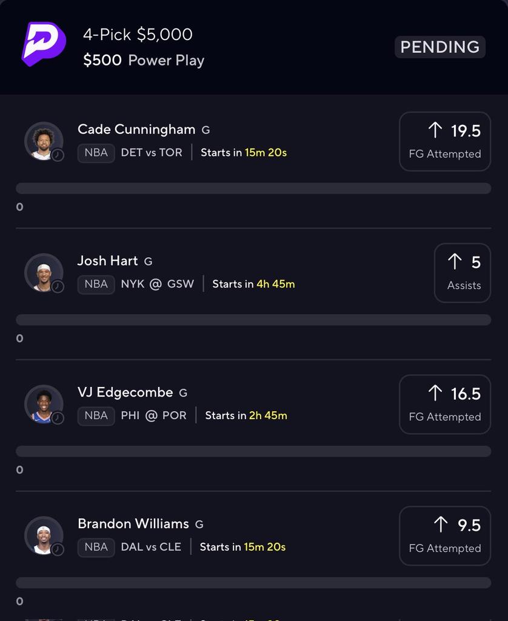Screen dimensions: 508x621
Task: Tap VJ Edgecombe's player photo
Action: point(42,404)
